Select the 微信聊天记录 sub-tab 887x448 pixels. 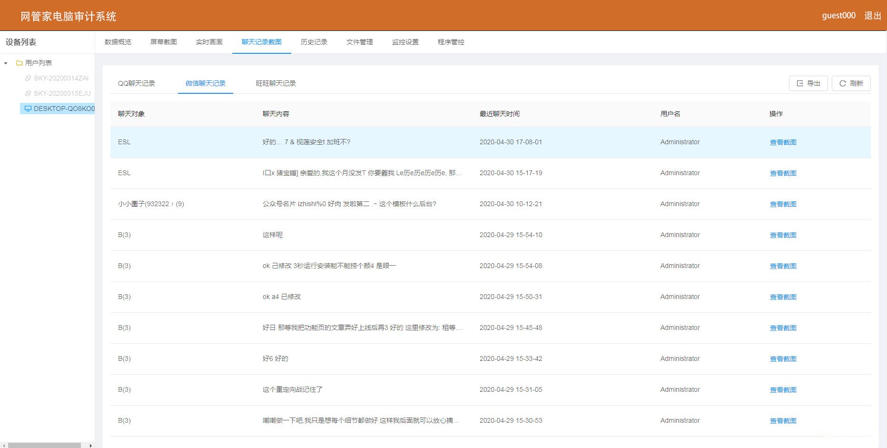(x=206, y=83)
